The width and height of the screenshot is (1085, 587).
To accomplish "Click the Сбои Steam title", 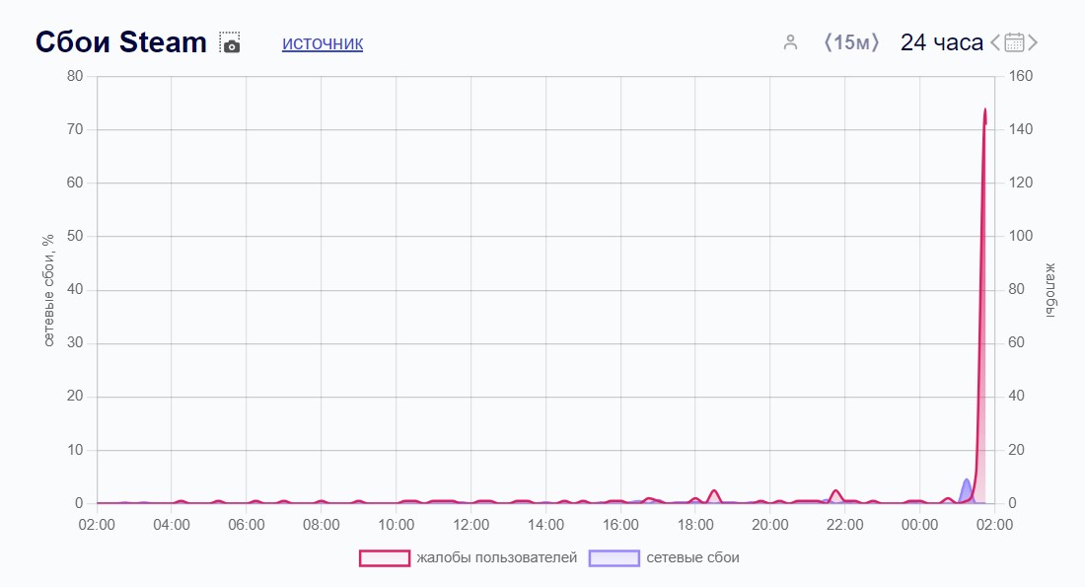I will click(121, 42).
